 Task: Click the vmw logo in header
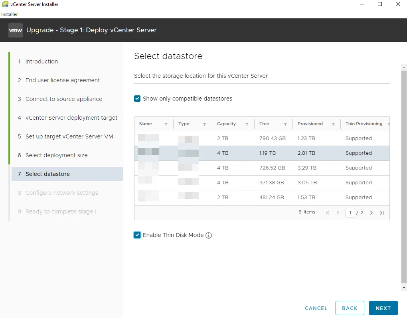[16, 30]
